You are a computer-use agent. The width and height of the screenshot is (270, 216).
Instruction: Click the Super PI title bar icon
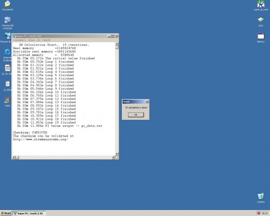(x=15, y=36)
